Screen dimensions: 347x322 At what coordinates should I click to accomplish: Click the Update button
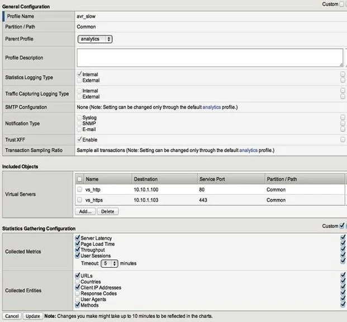coord(33,316)
